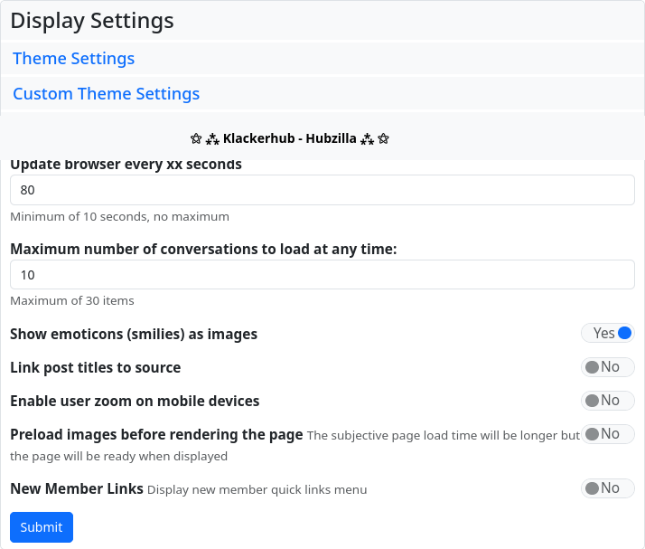This screenshot has width=645, height=549.
Task: Expand the Theme Settings section
Action: coord(73,59)
